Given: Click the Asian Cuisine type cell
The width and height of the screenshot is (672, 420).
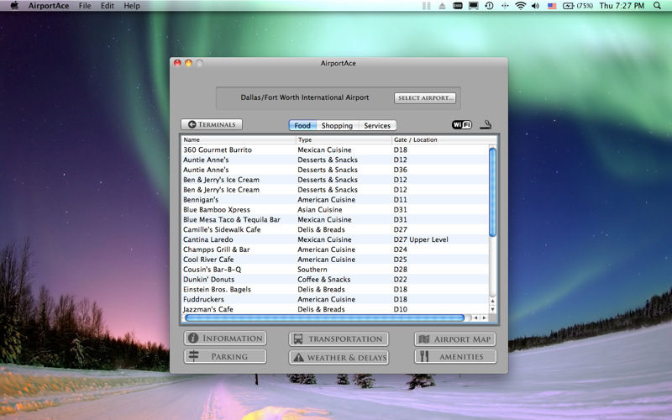Looking at the screenshot, I should [320, 209].
